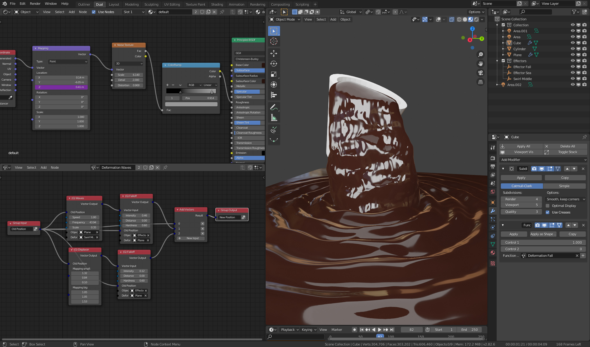Click the current frame field showing 82
The width and height of the screenshot is (590, 347).
click(411, 330)
